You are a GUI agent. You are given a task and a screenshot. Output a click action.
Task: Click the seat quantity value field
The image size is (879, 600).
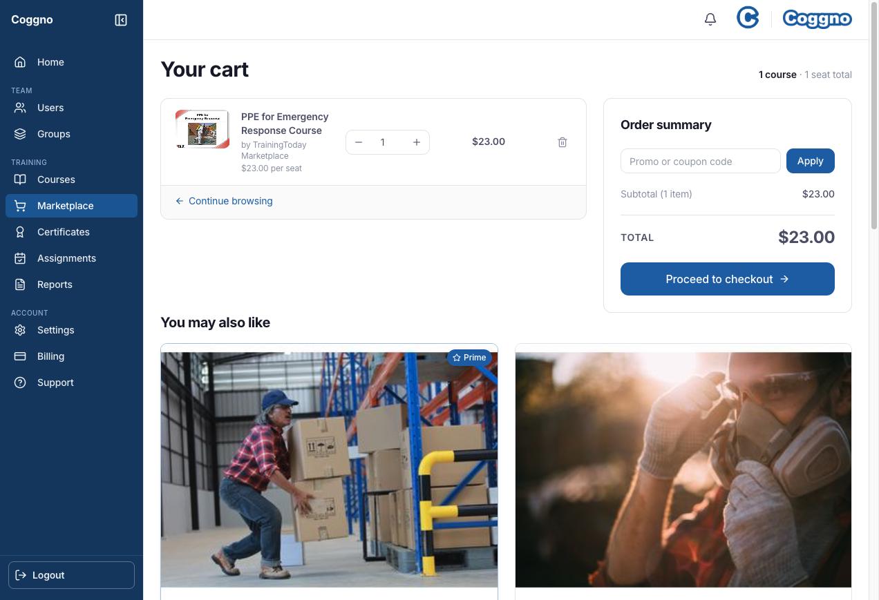[382, 142]
